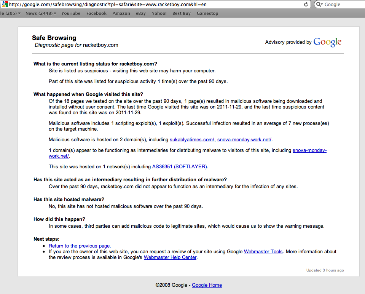Follow the snova-monday-work.net/ link after sukablyatimes

244,139
